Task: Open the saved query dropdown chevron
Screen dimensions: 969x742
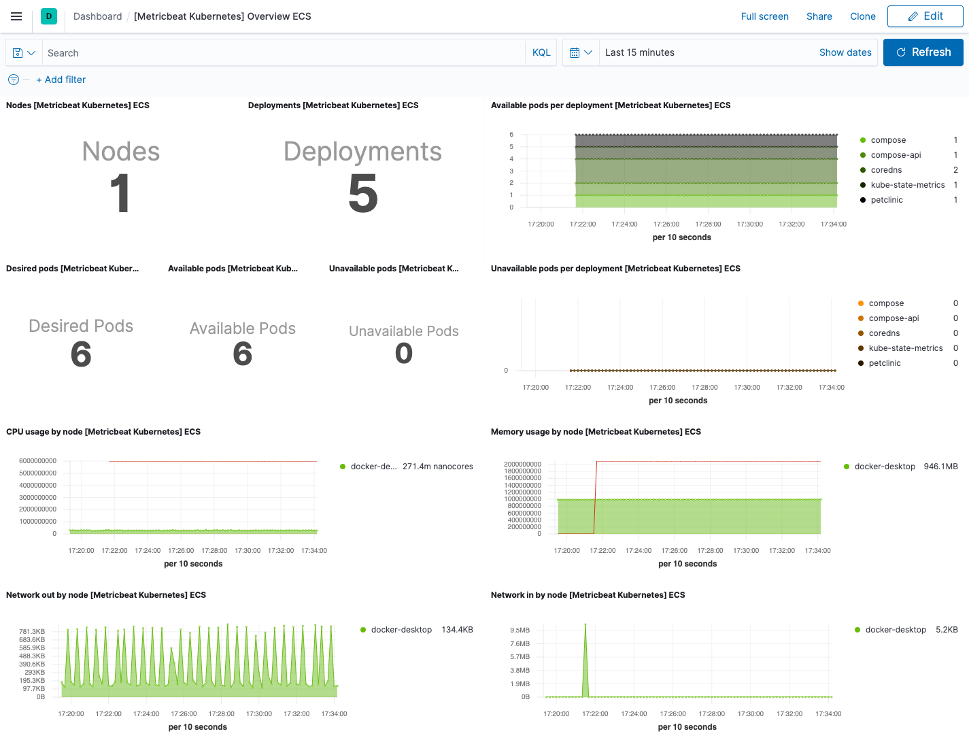Action: 31,52
